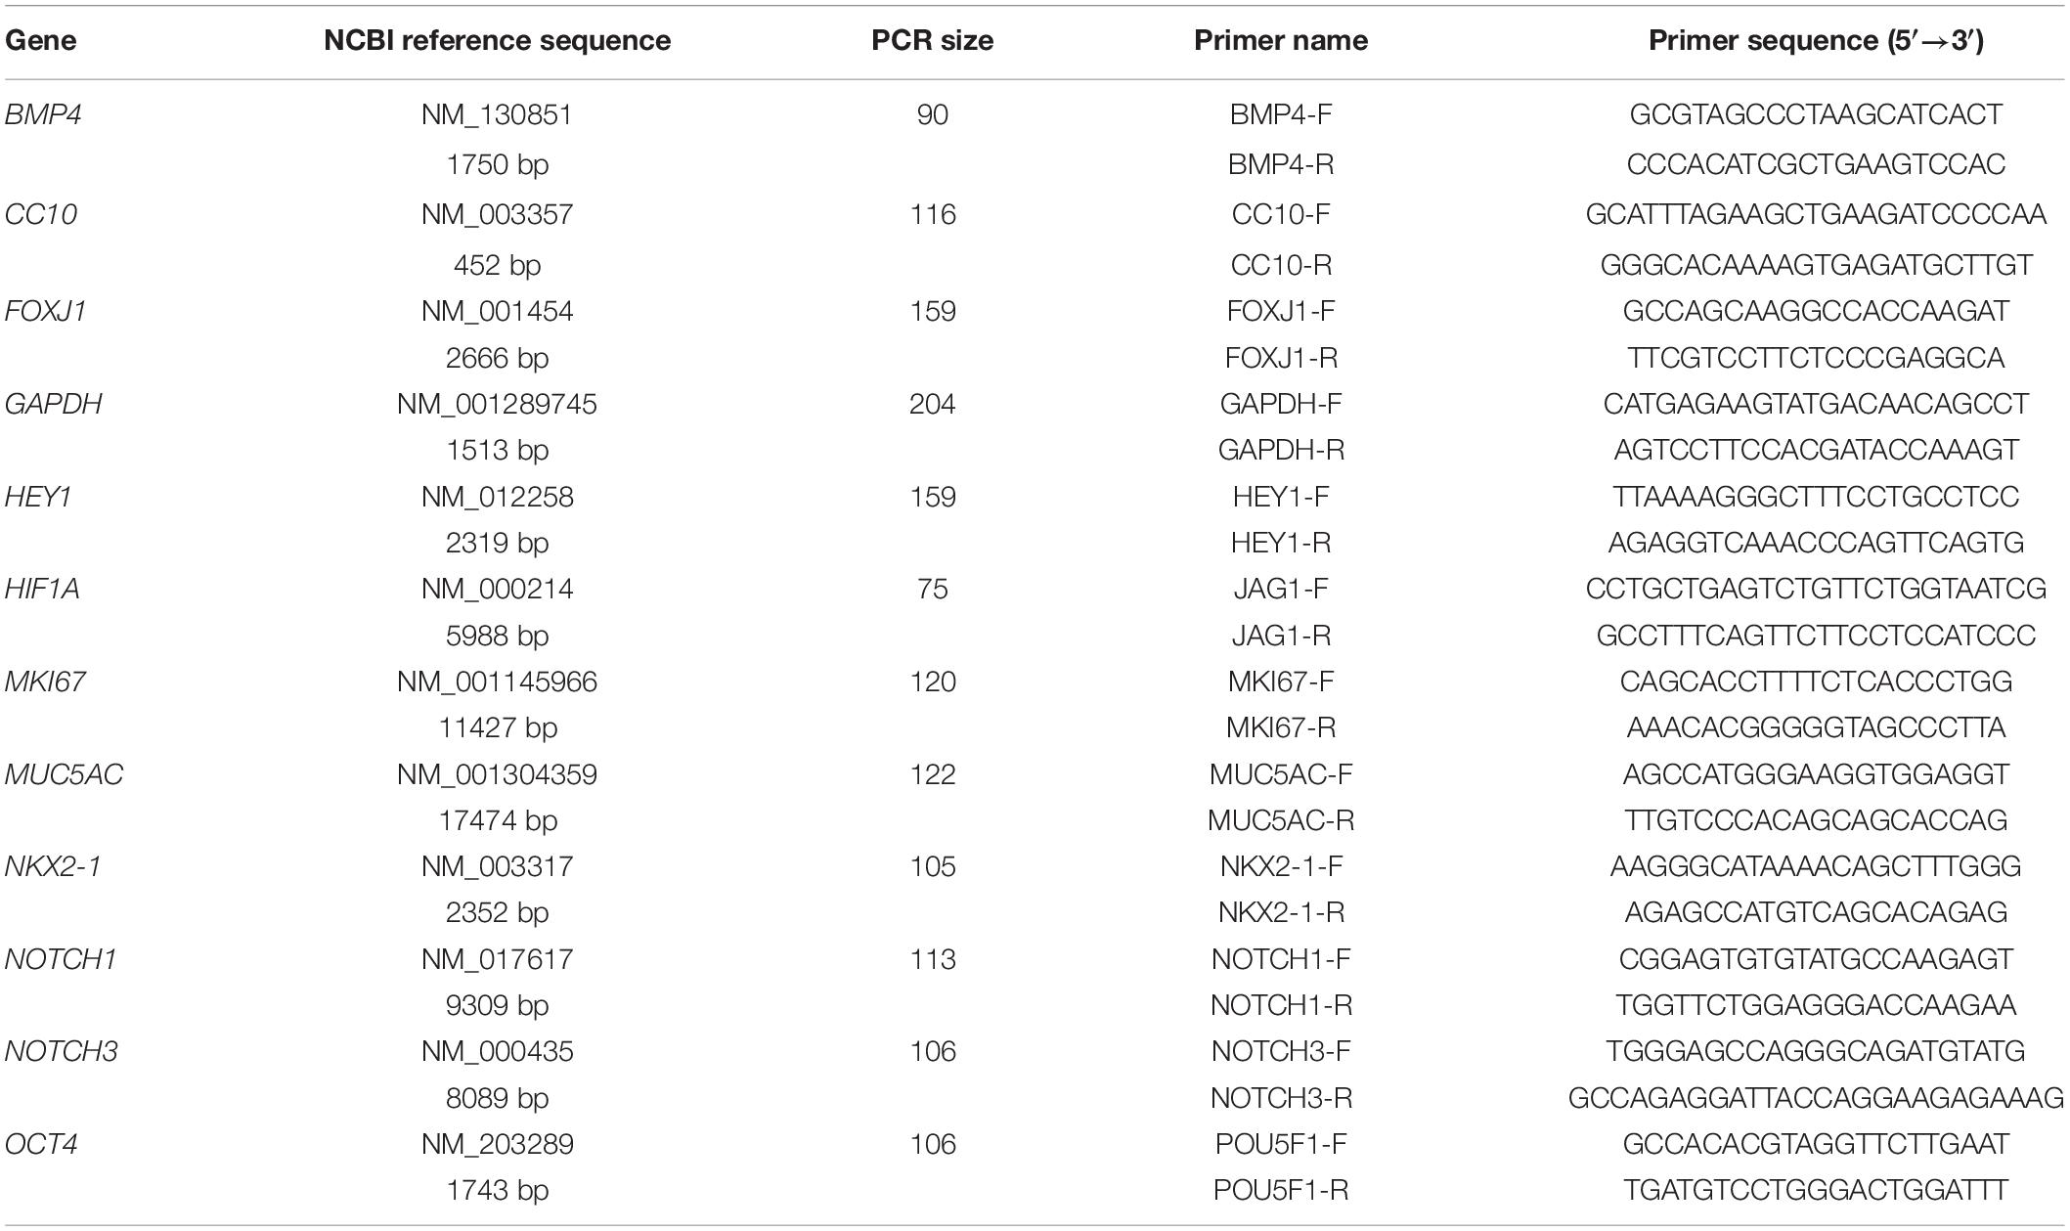The image size is (2070, 1231).
Task: Select the POU5F1-R primer name
Action: tap(1280, 1190)
